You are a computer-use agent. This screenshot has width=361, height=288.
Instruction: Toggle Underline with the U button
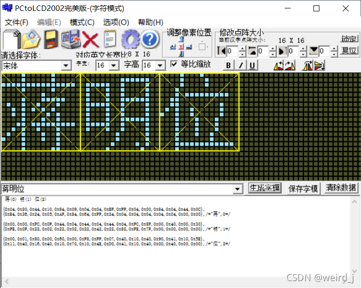pyautogui.click(x=252, y=65)
